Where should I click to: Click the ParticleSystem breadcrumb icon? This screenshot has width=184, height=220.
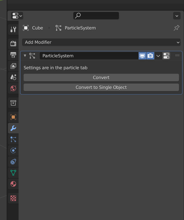[58, 28]
